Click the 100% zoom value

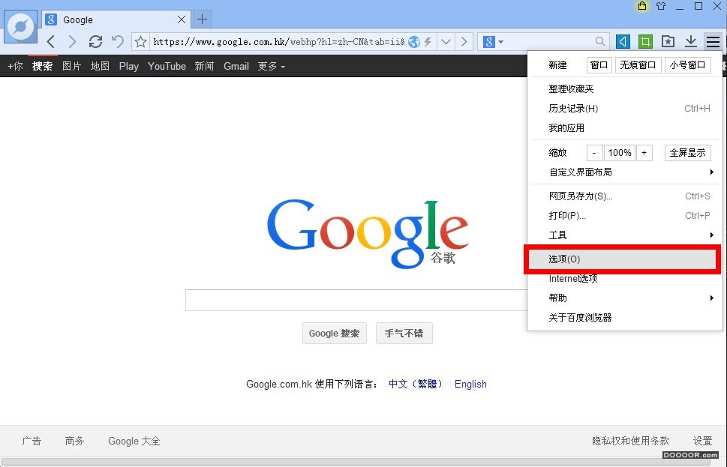point(620,153)
